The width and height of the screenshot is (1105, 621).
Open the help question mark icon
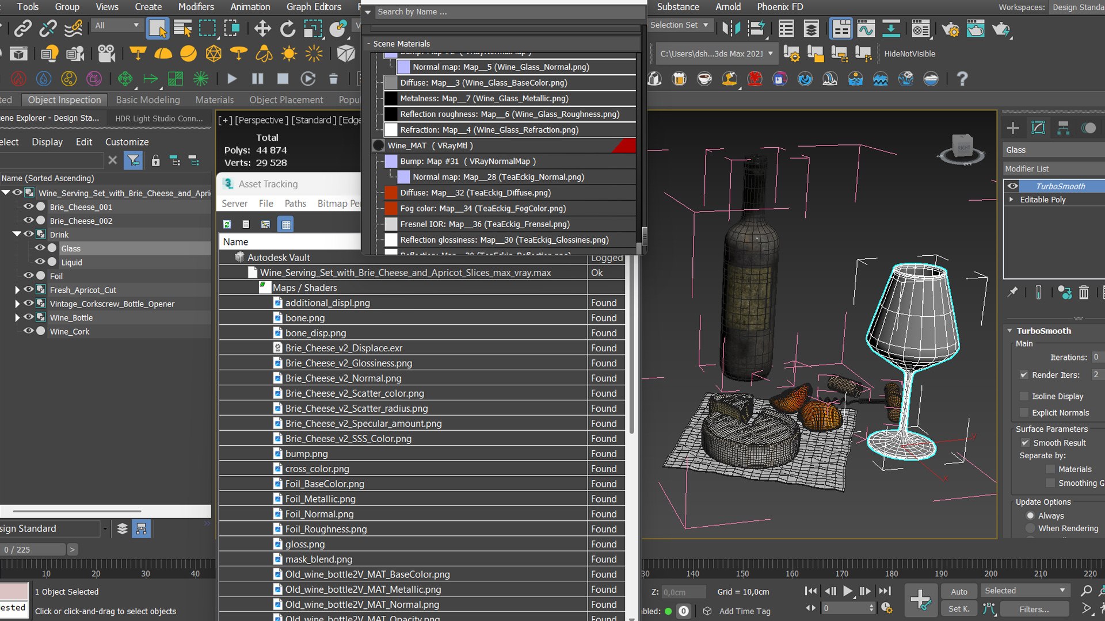[x=962, y=79]
